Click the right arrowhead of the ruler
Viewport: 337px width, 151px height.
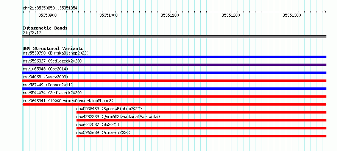(x=325, y=12)
